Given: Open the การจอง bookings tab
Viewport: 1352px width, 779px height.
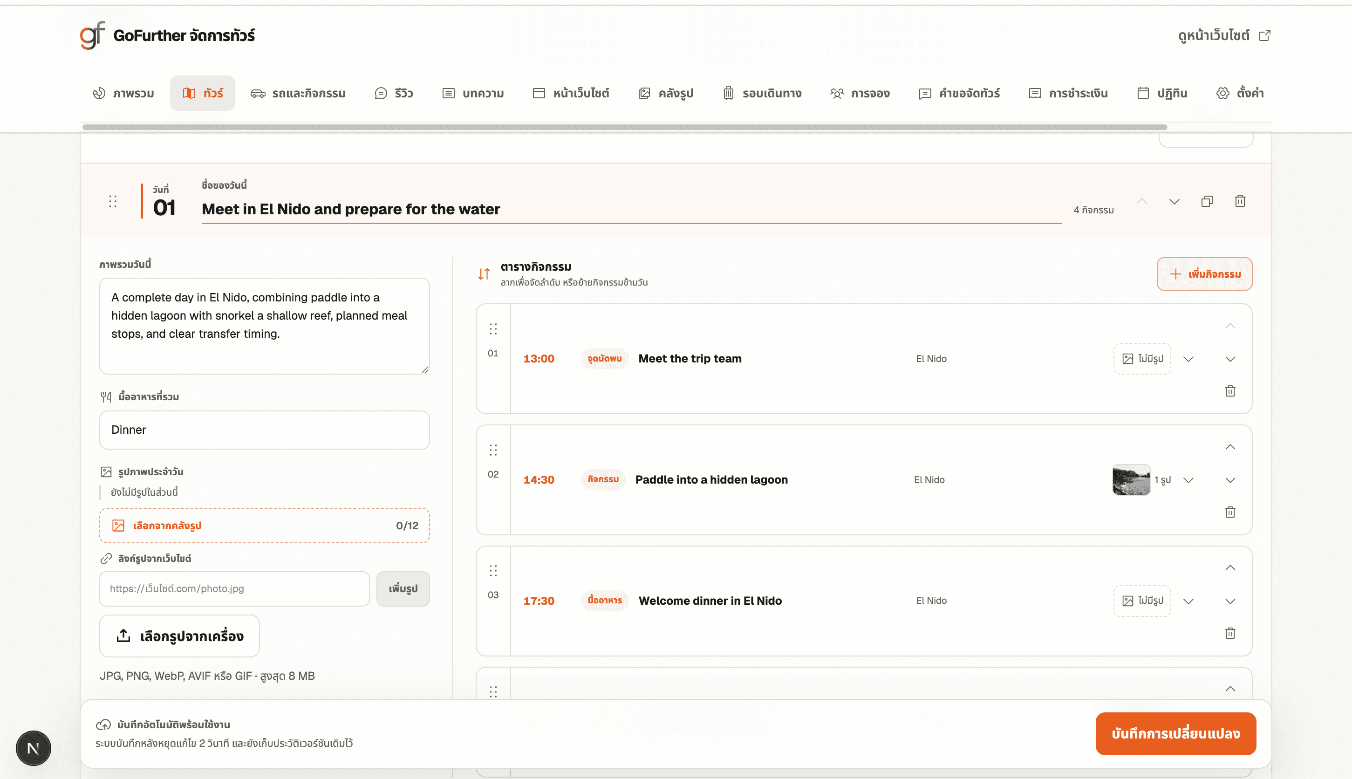Looking at the screenshot, I should (x=860, y=93).
